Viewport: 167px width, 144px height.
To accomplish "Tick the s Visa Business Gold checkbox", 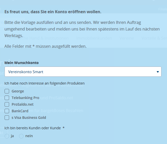I will coord(7,118).
